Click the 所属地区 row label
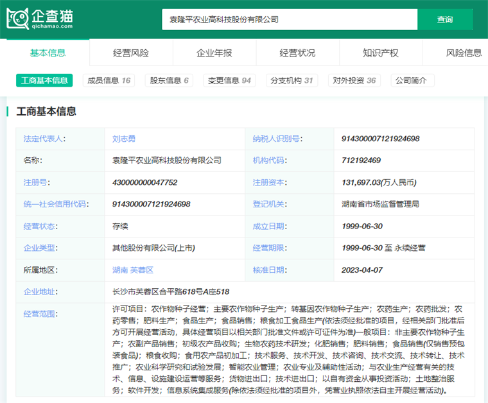 (x=40, y=270)
